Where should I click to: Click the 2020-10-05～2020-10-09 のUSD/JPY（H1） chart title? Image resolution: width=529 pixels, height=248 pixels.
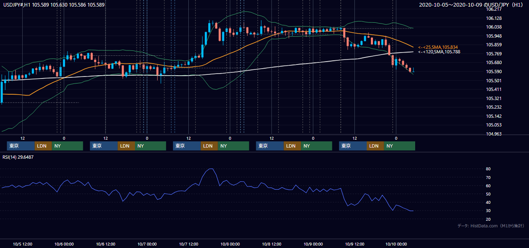(x=472, y=5)
